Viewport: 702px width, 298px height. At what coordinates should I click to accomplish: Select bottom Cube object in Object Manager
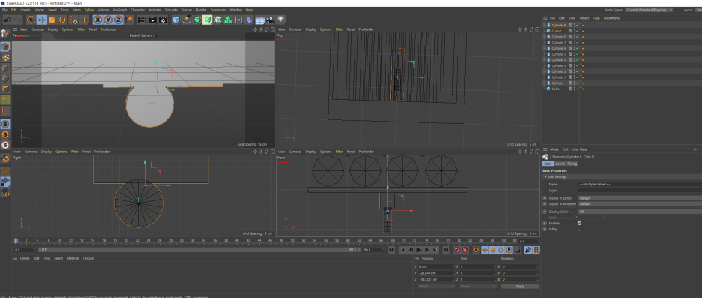(555, 89)
